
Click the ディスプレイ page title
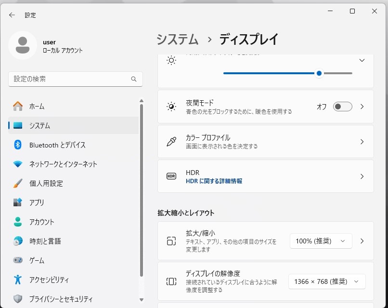coord(249,40)
